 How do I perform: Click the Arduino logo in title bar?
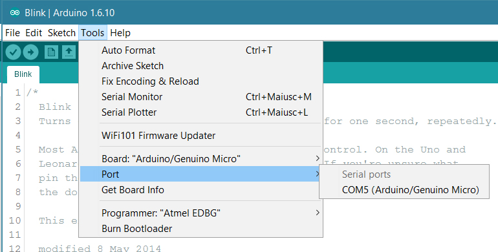pyautogui.click(x=15, y=13)
